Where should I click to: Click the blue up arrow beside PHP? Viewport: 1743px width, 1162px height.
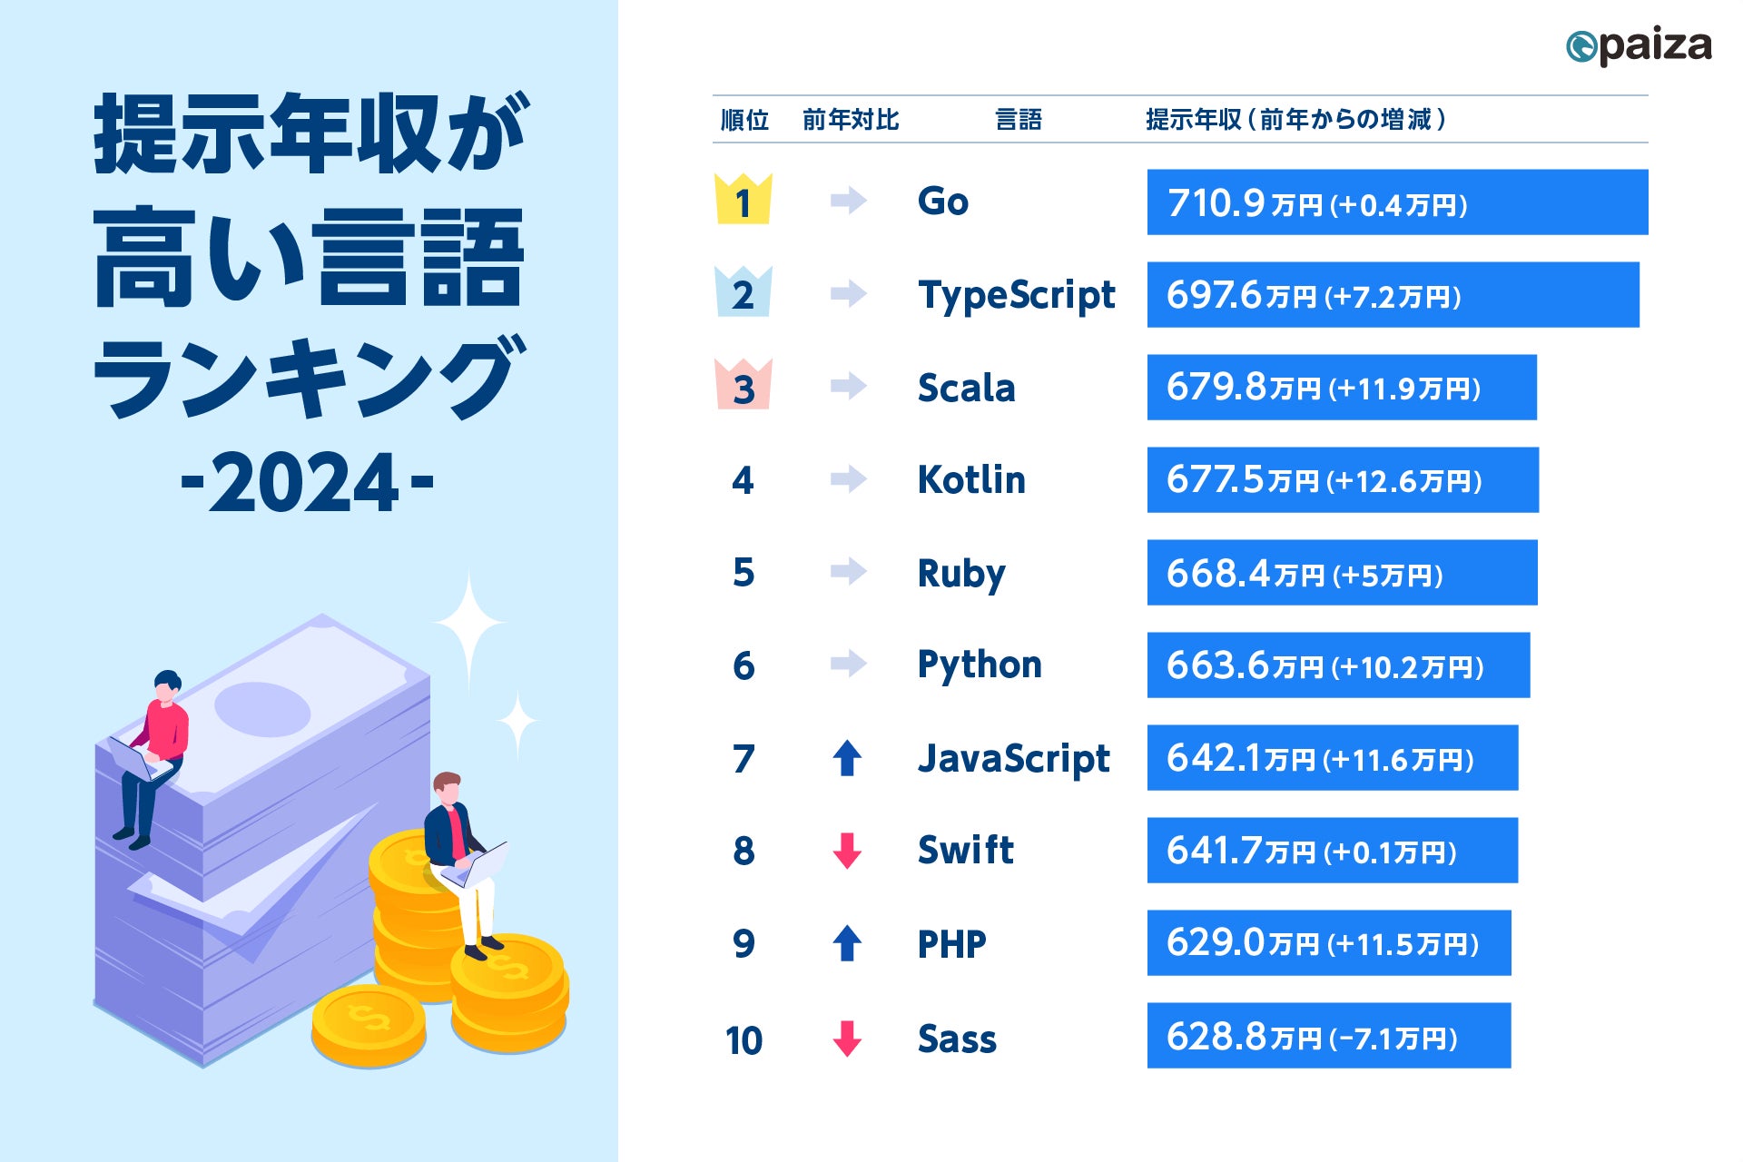point(847,943)
